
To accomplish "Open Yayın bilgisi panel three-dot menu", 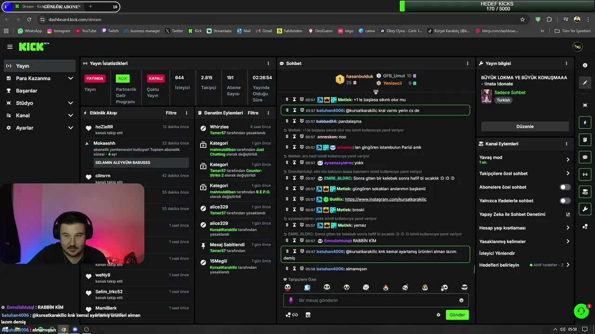I will point(566,63).
